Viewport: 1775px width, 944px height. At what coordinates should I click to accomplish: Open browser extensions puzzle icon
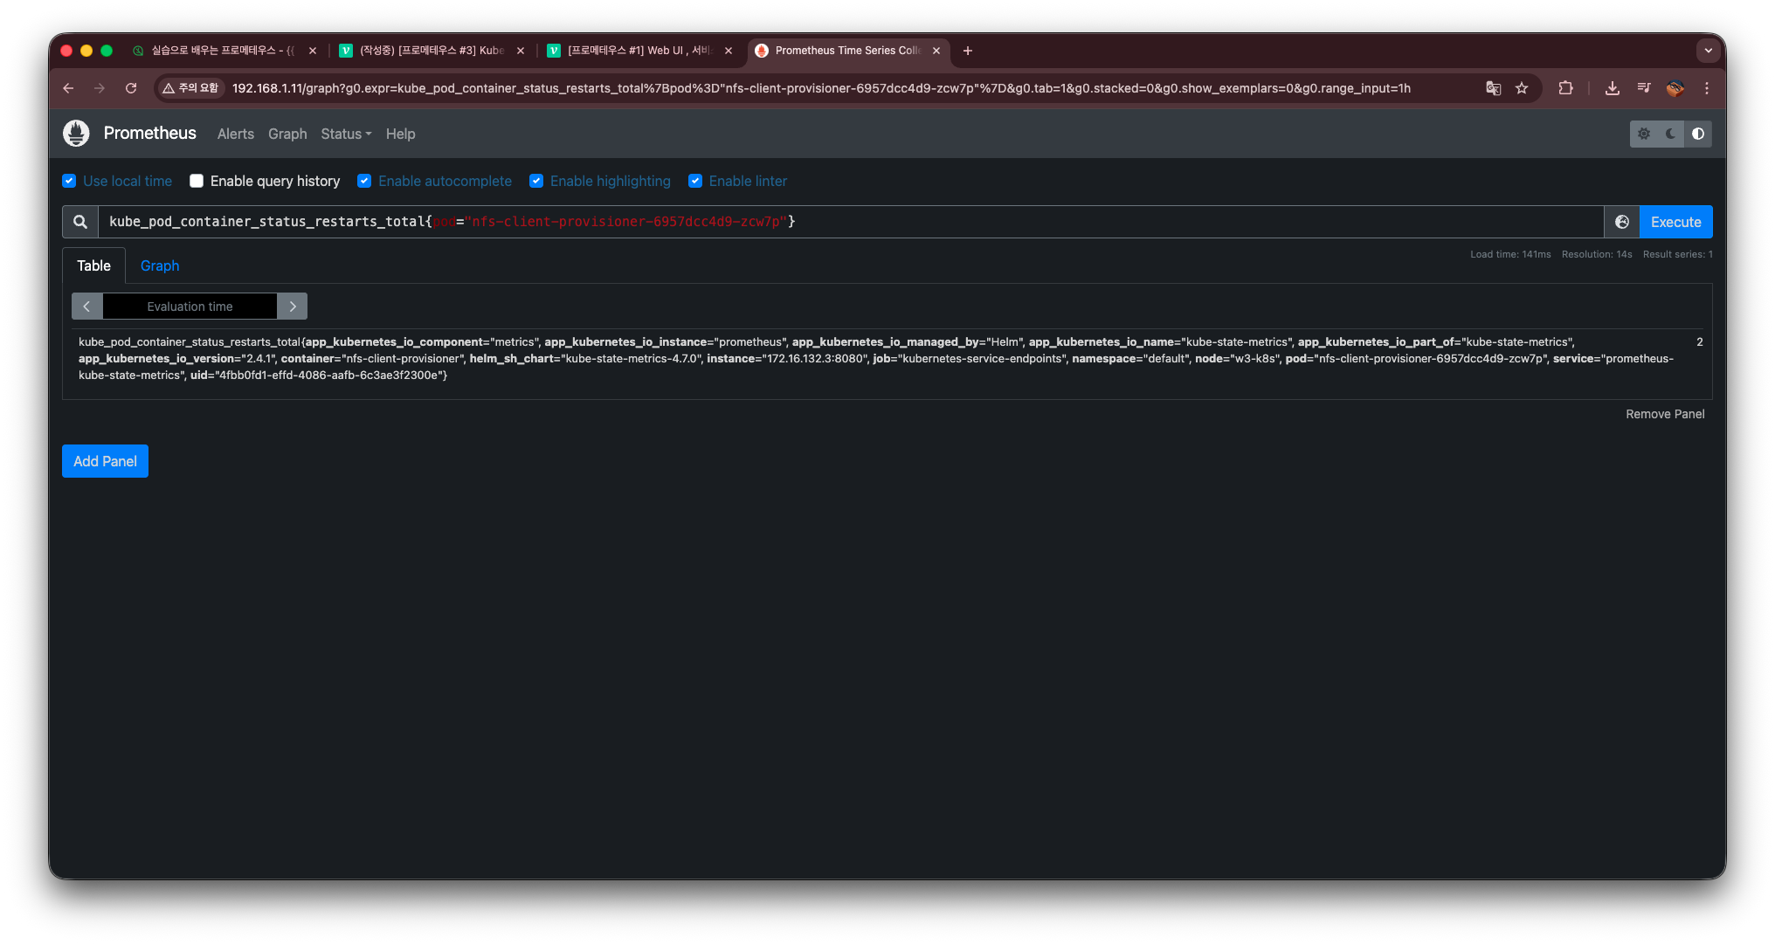(x=1565, y=88)
